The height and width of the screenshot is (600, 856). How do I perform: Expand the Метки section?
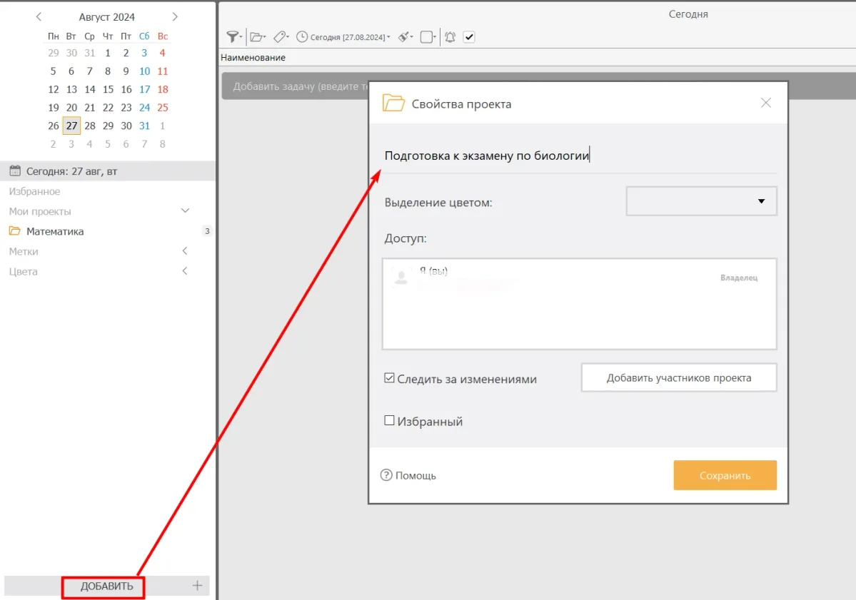tap(185, 251)
